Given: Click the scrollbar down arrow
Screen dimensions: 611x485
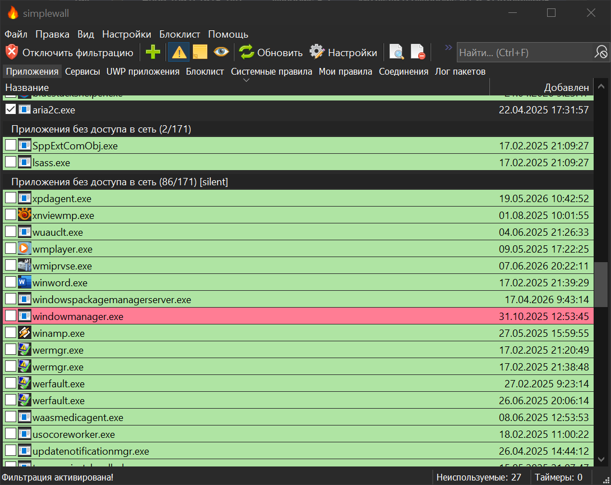Looking at the screenshot, I should (601, 459).
